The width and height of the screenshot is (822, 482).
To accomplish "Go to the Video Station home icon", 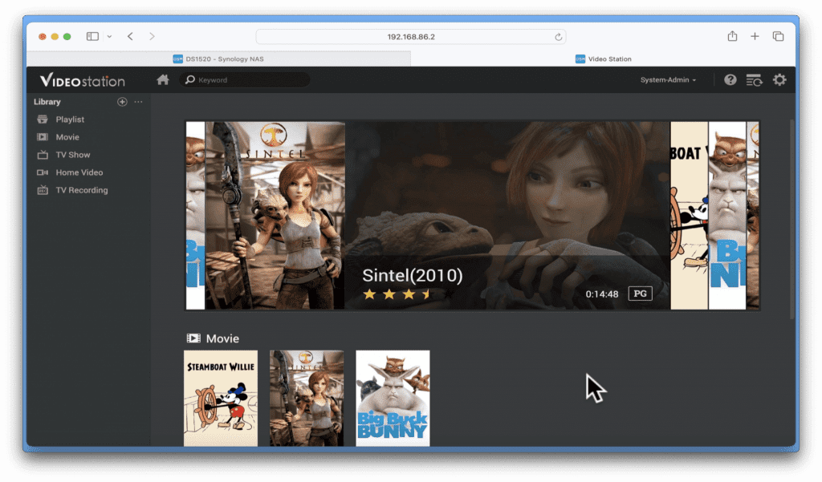I will click(163, 79).
